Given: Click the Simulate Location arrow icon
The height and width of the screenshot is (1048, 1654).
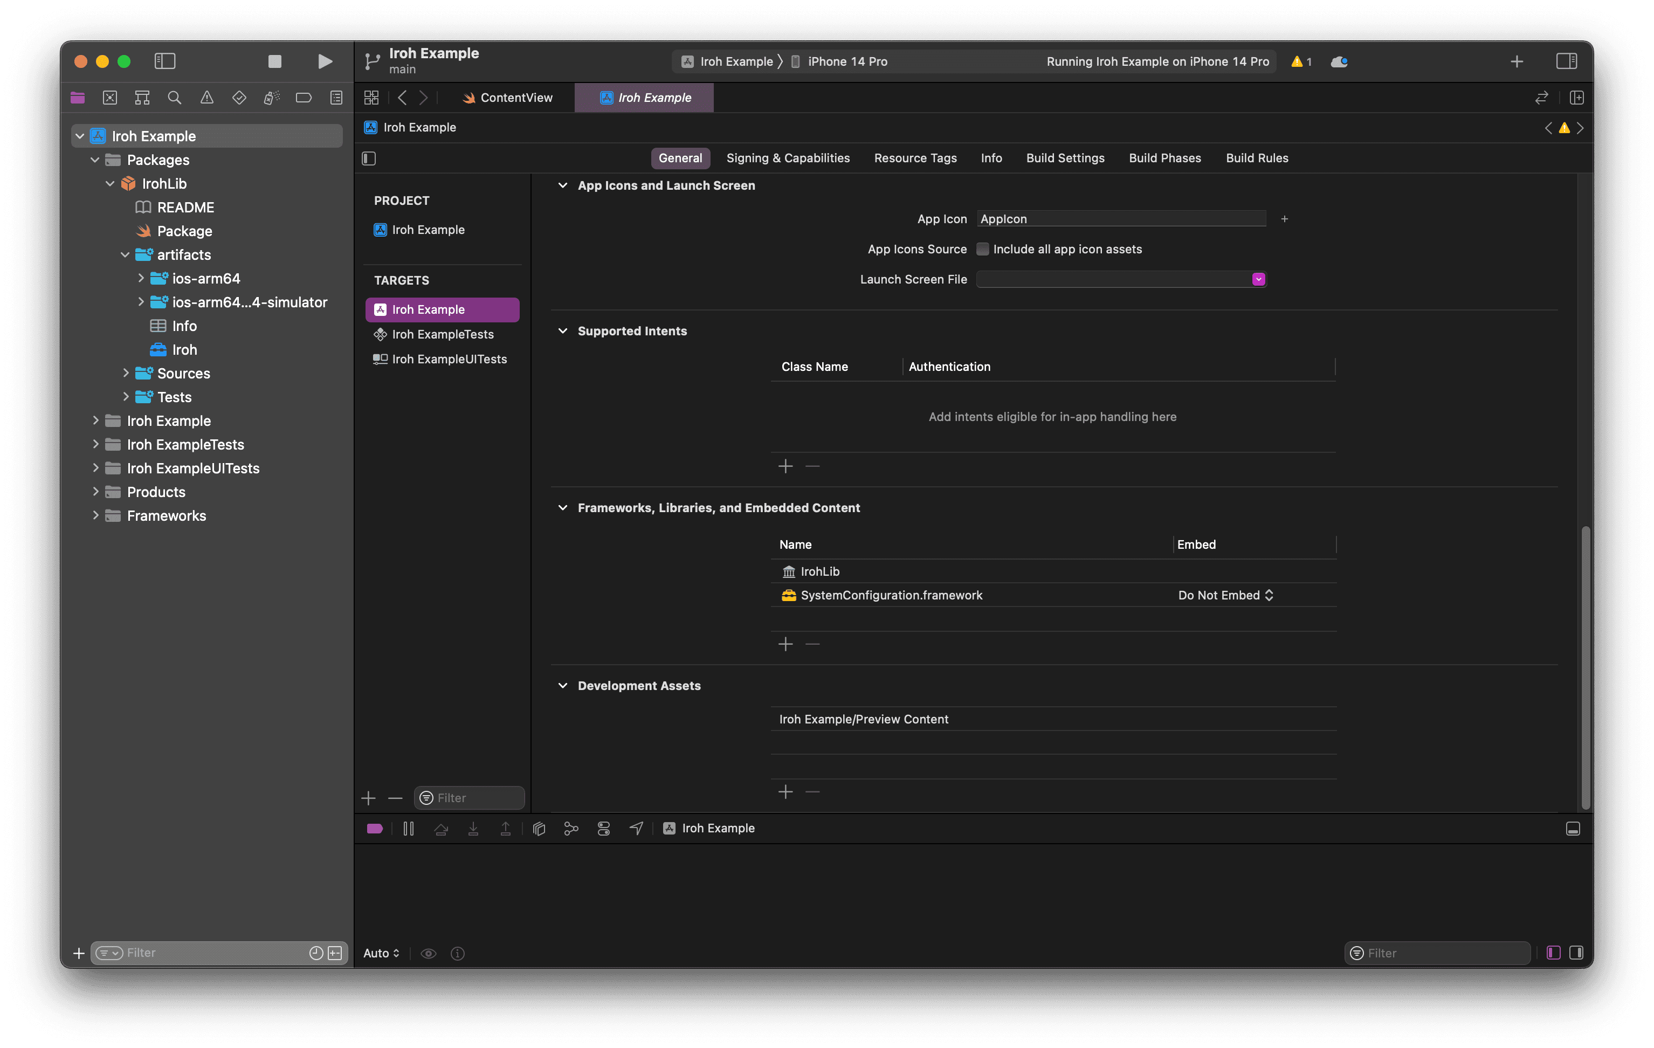Looking at the screenshot, I should (637, 829).
